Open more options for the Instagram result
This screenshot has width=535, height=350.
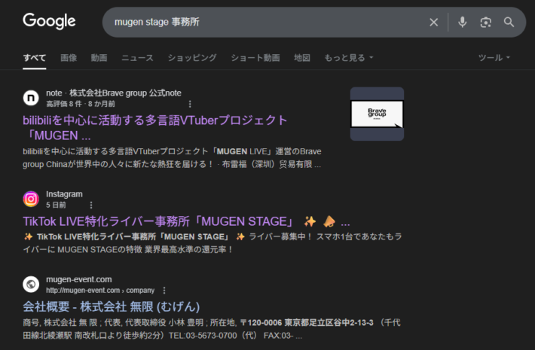tap(90, 205)
